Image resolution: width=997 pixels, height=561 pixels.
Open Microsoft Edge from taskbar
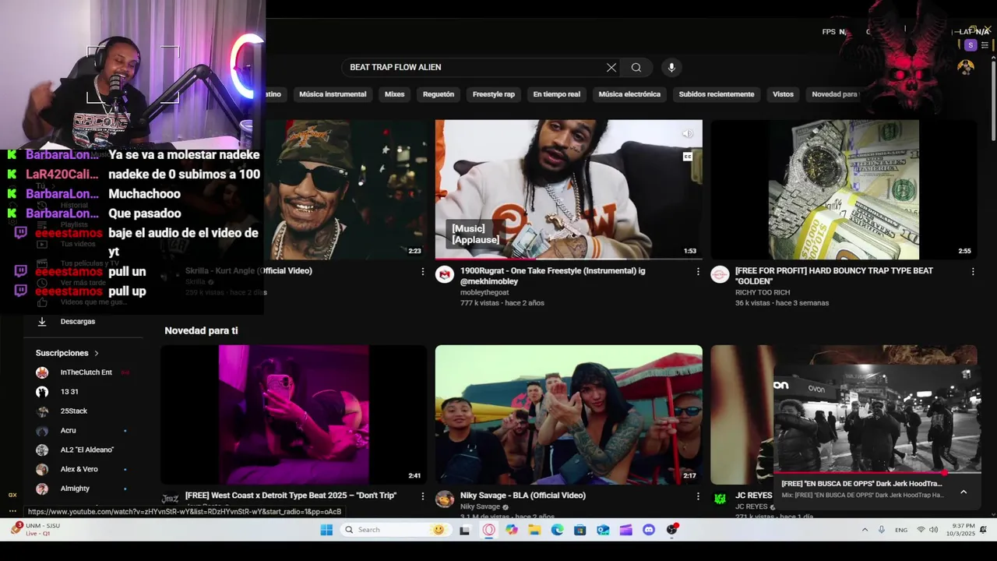tap(558, 530)
